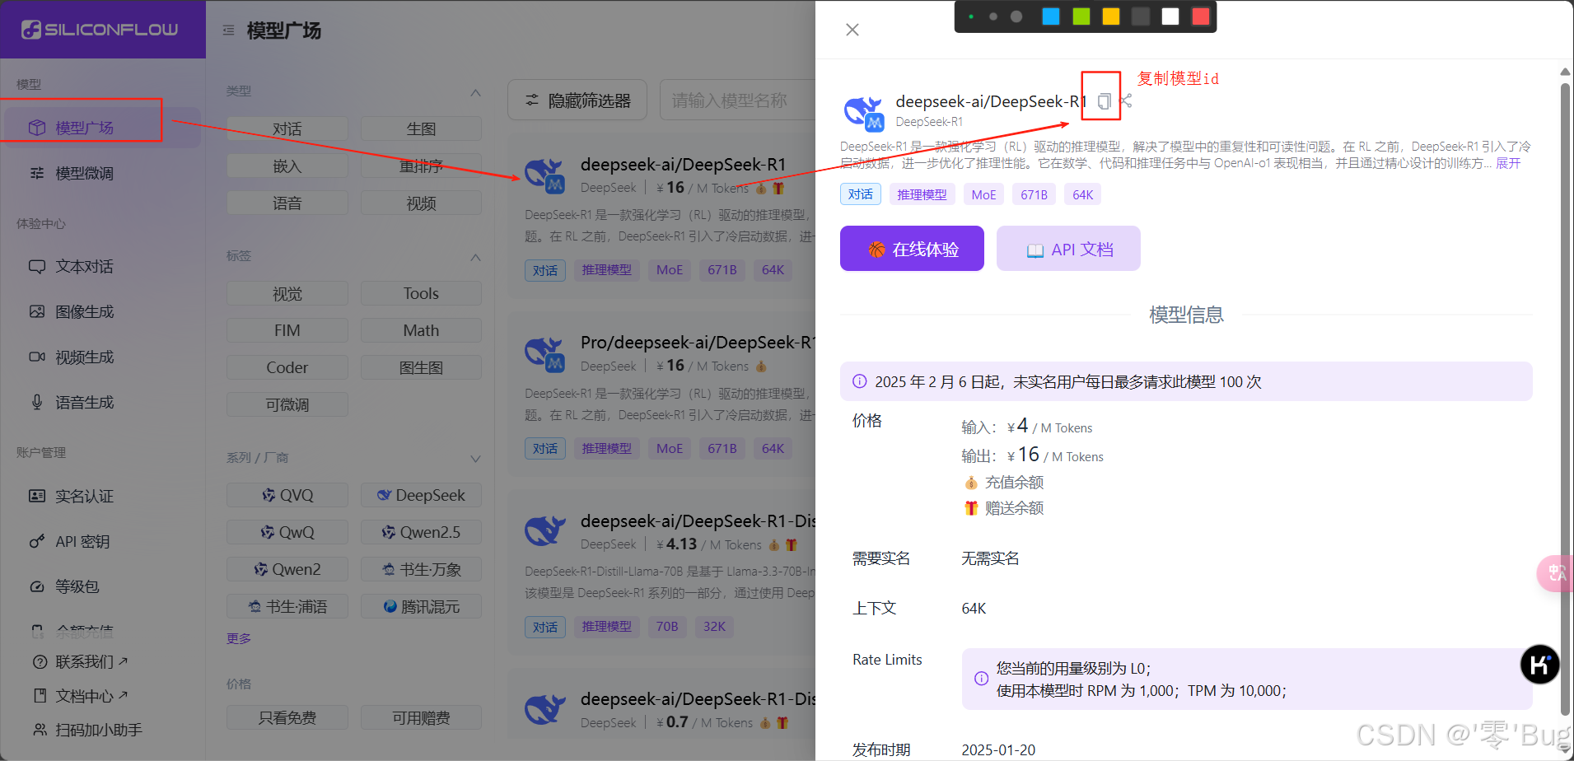This screenshot has width=1574, height=761.
Task: Show 更多 vendor options
Action: click(239, 638)
